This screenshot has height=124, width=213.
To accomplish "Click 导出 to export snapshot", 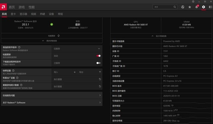I will click(x=81, y=72).
